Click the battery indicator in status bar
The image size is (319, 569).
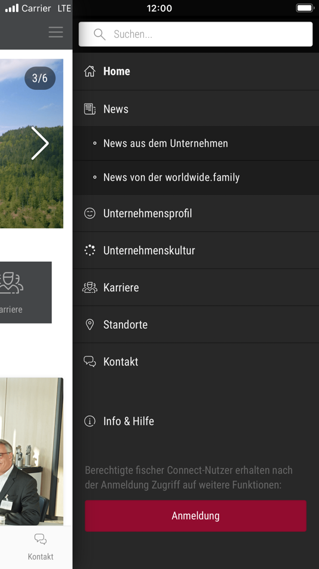pyautogui.click(x=305, y=8)
